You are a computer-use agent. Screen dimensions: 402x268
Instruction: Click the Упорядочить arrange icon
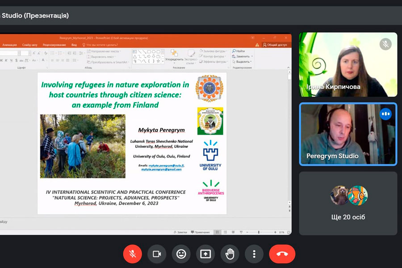click(174, 54)
